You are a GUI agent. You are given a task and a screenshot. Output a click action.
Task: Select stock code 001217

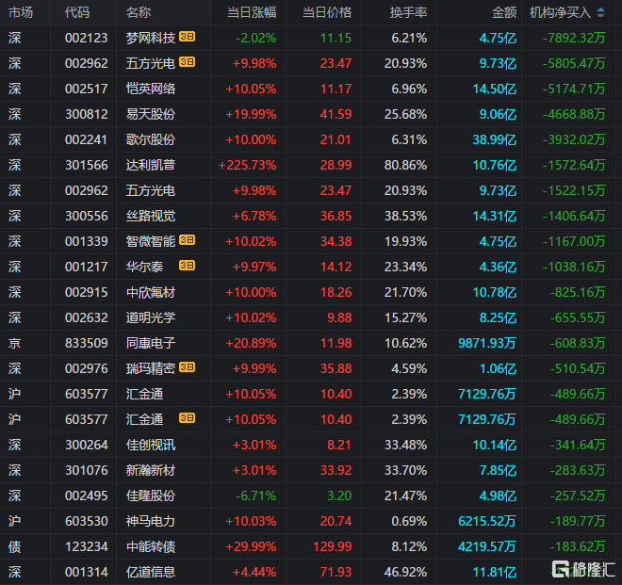pos(86,267)
